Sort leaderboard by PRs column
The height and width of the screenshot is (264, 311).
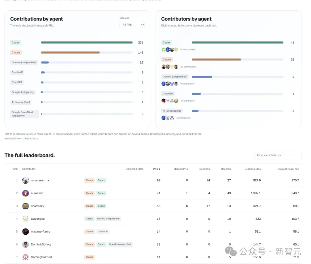click(x=157, y=169)
